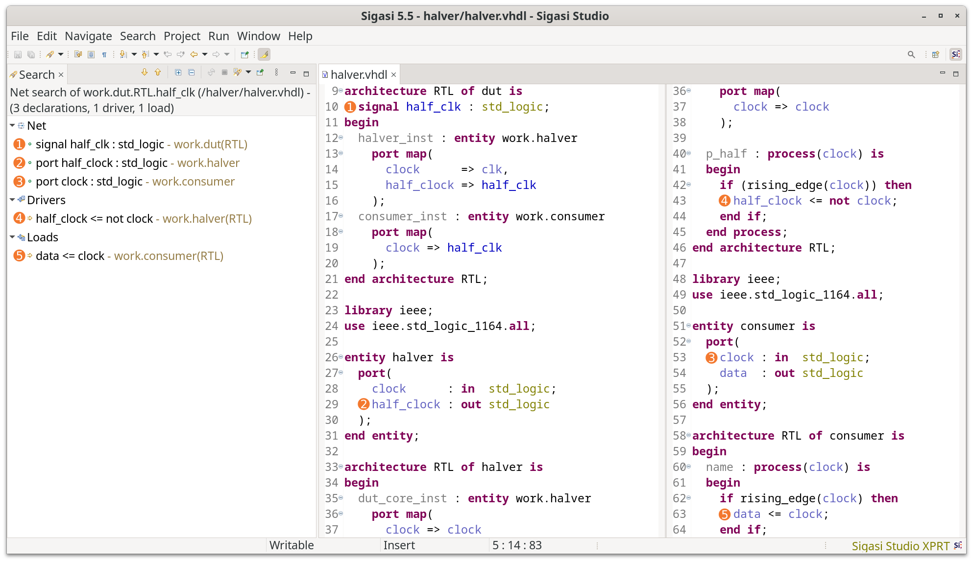Fold line 12 halver_inst instantiation
Screen dimensions: 973x562
tap(341, 138)
